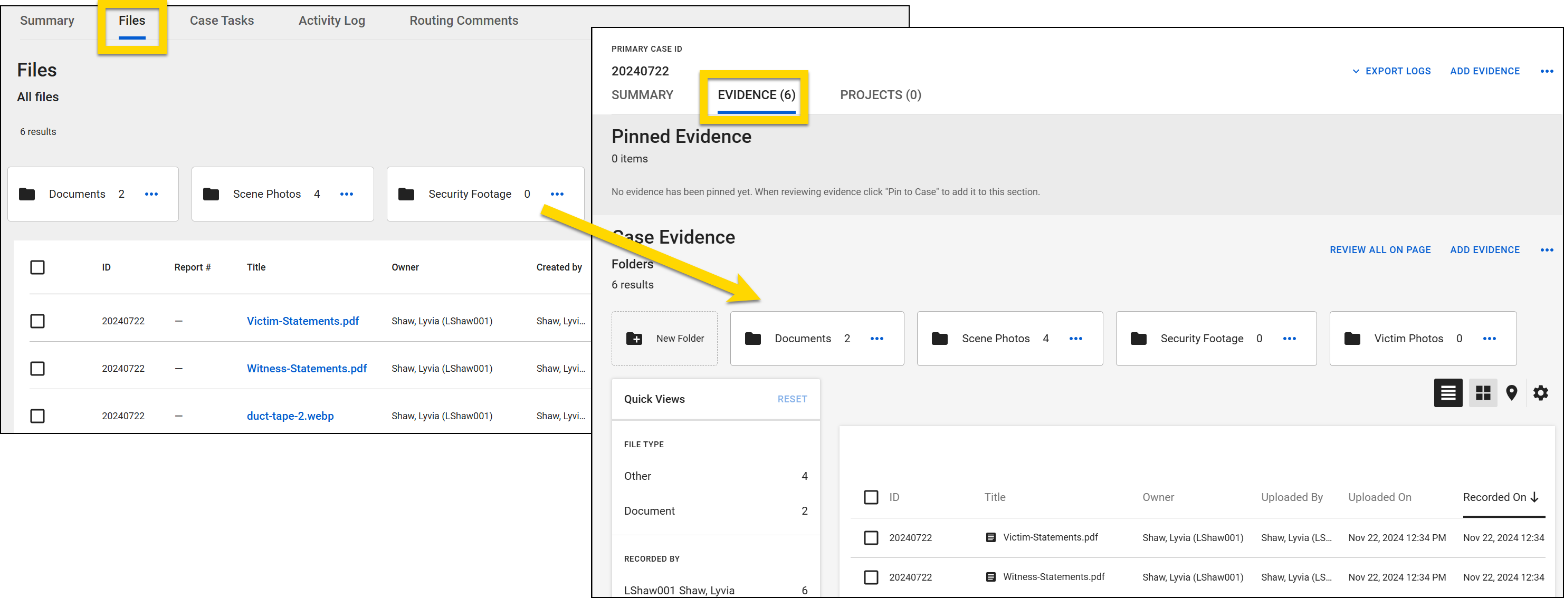Select REVIEW ALL ON PAGE
This screenshot has height=598, width=1564.
click(x=1380, y=249)
